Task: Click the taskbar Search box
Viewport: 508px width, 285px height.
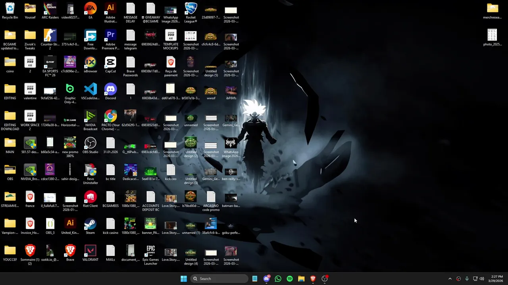Action: pyautogui.click(x=219, y=279)
